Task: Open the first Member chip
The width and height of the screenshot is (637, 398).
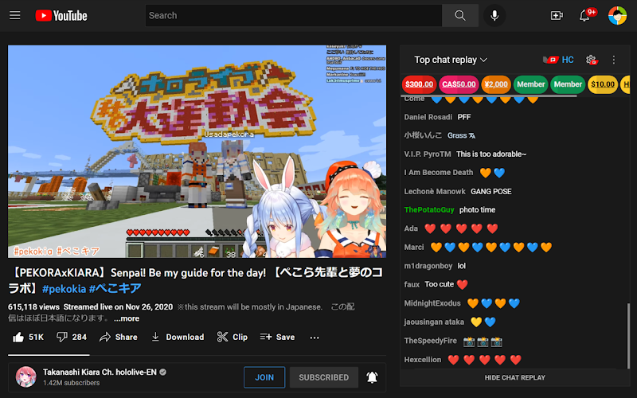Action: [x=530, y=84]
